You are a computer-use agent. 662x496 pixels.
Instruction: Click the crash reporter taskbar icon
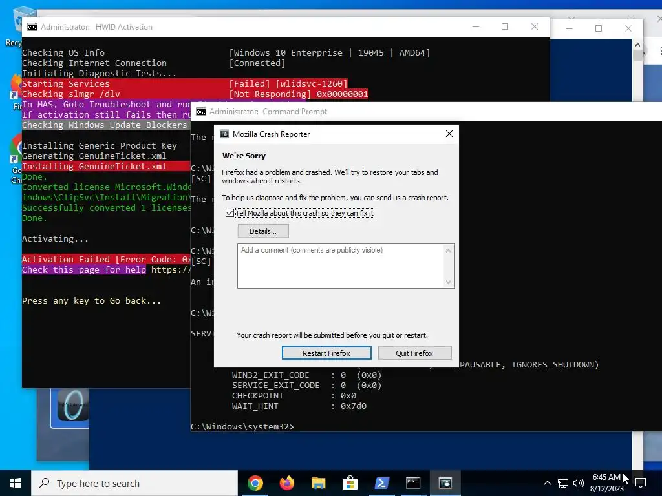coord(445,483)
